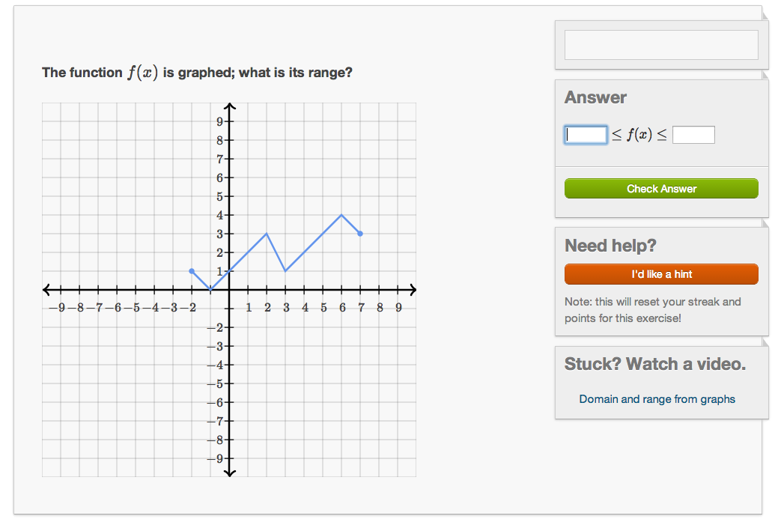The image size is (772, 519).
Task: Click the upper bound answer input field
Action: click(693, 134)
